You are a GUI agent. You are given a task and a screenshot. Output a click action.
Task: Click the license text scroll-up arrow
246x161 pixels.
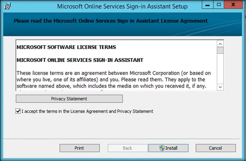click(x=220, y=44)
